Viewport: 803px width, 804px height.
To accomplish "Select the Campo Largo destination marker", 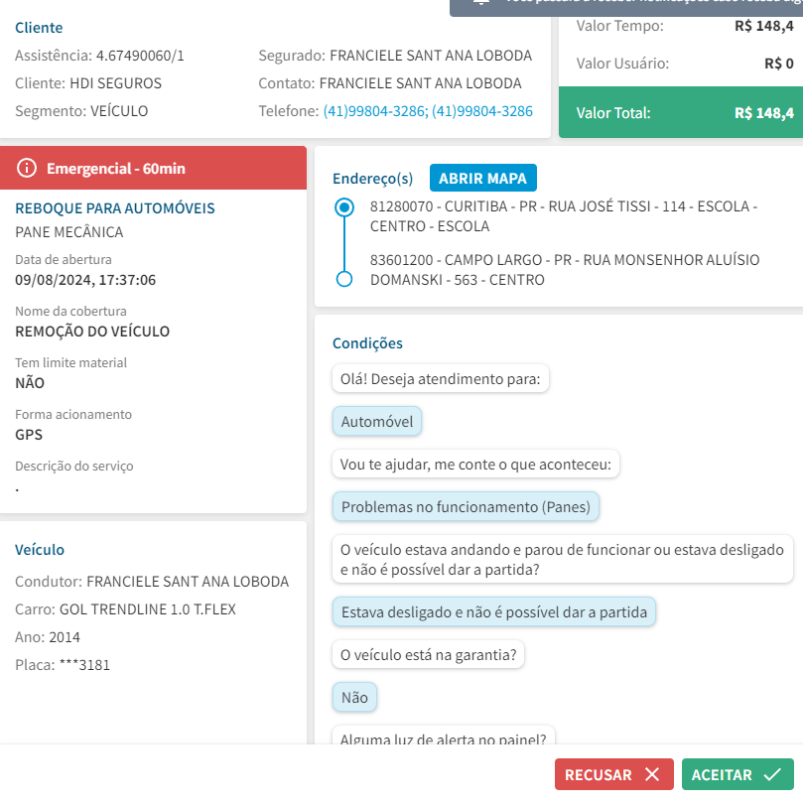I will pyautogui.click(x=344, y=279).
